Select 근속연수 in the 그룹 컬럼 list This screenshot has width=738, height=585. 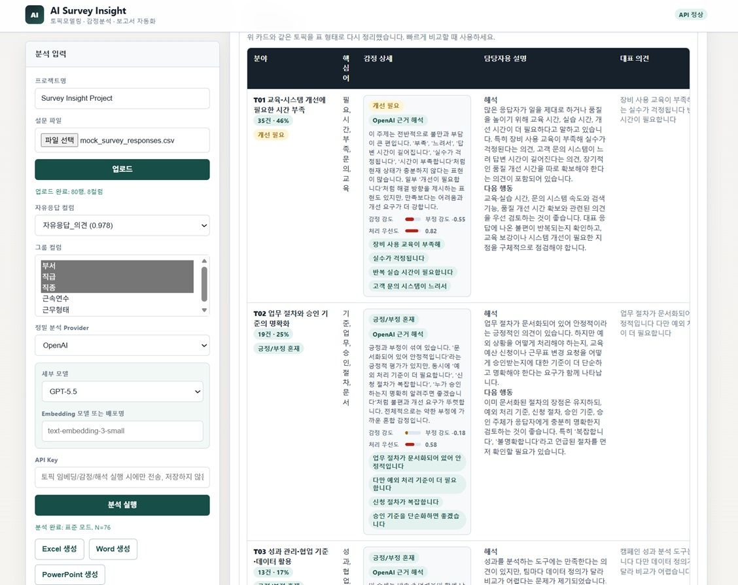(x=117, y=298)
